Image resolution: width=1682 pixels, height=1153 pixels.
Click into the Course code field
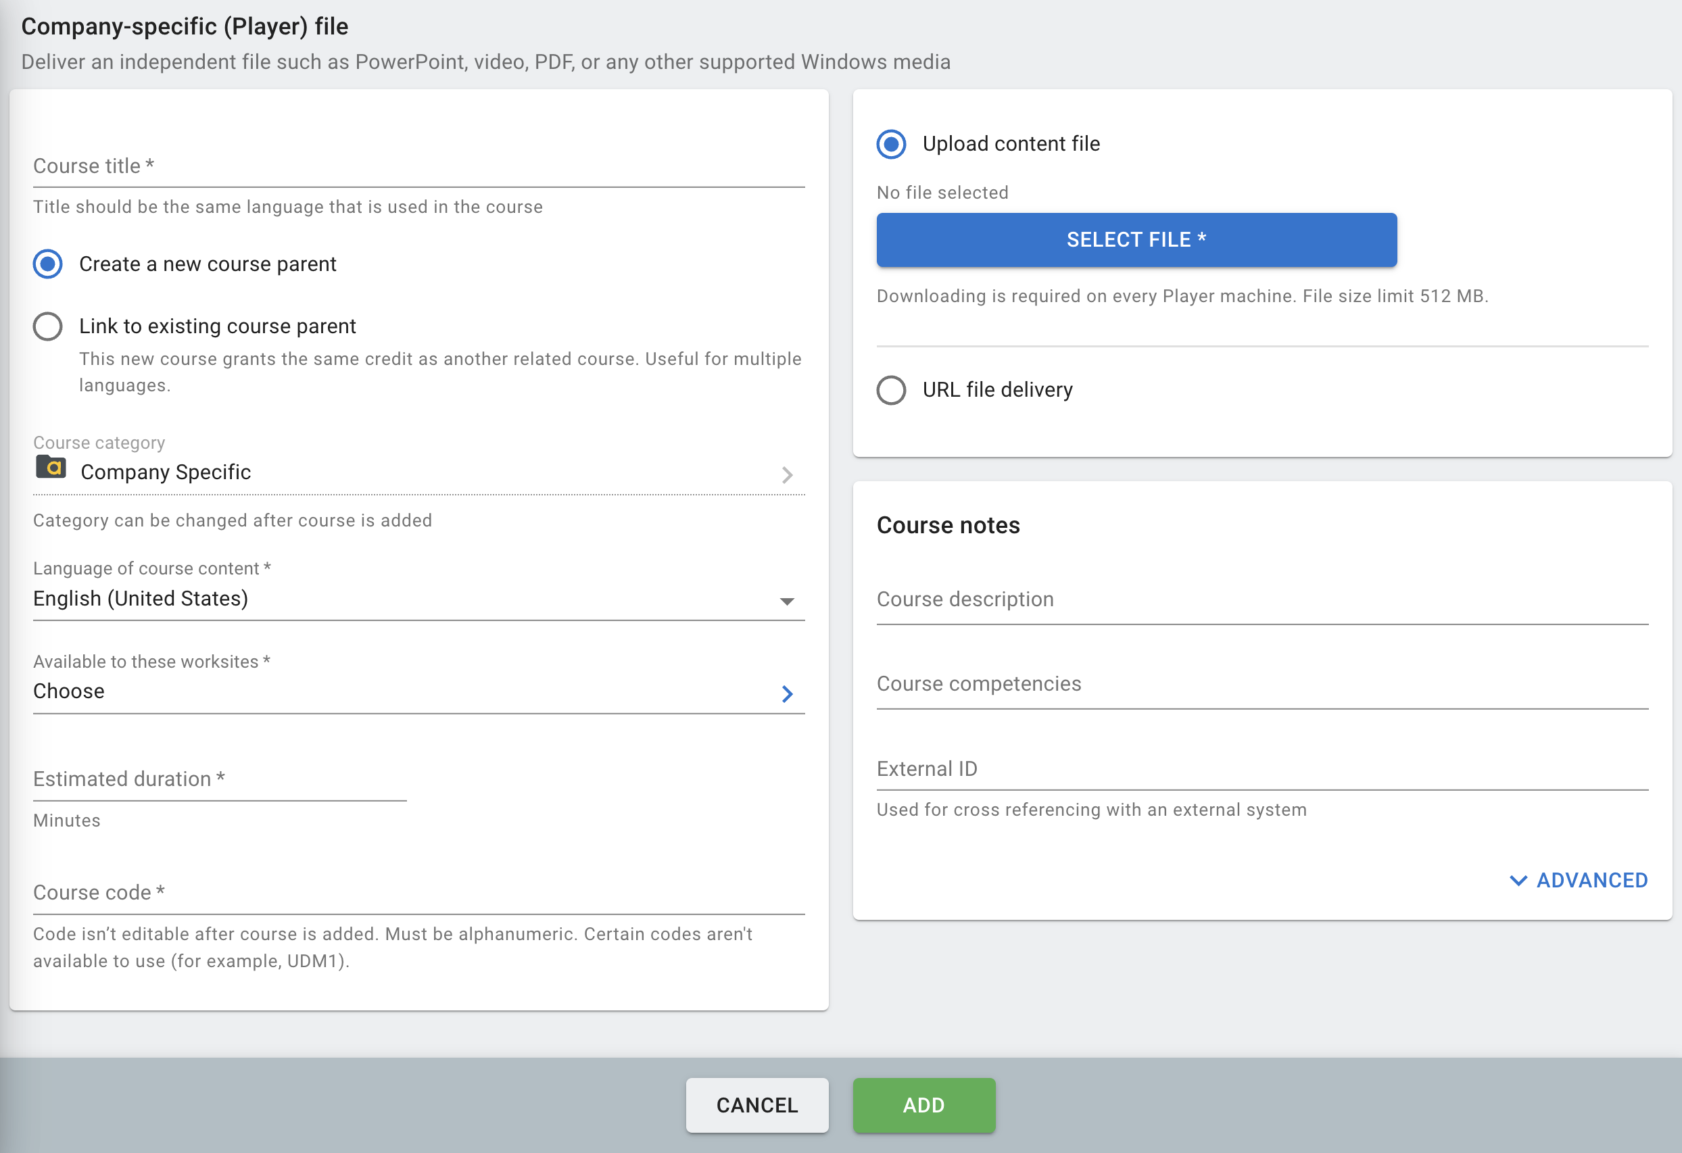(x=419, y=893)
